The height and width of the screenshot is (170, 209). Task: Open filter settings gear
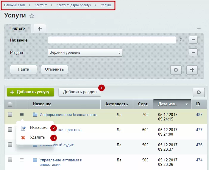(x=176, y=70)
